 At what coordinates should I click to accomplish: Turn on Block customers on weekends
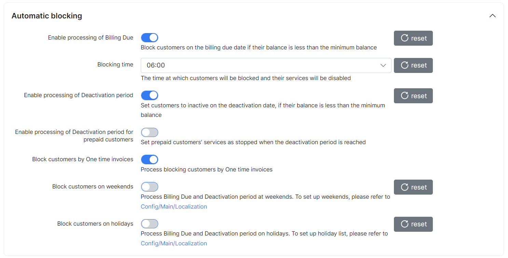150,187
